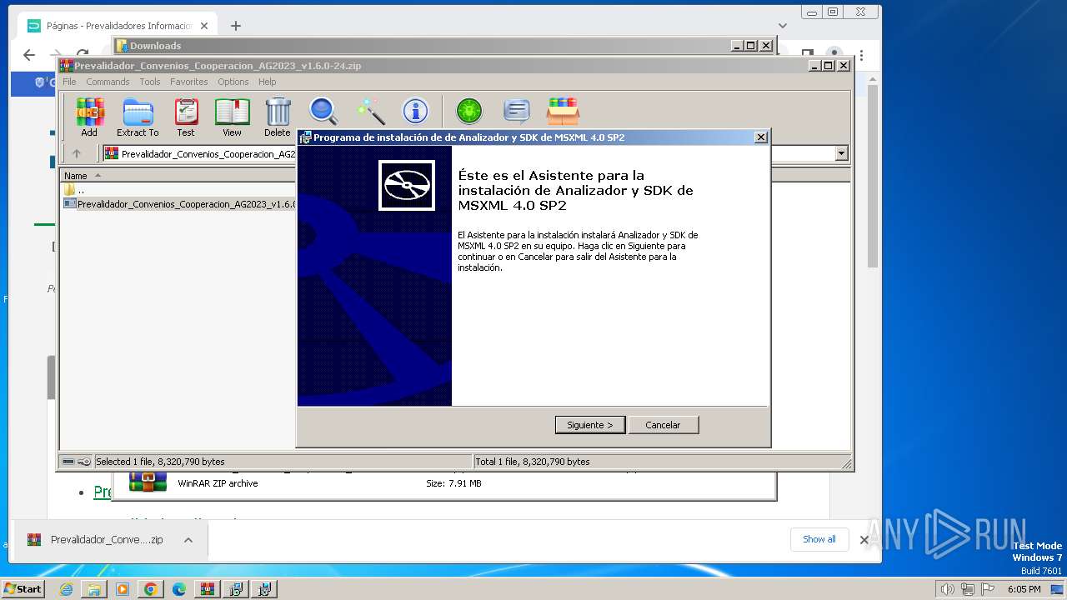The height and width of the screenshot is (600, 1067).
Task: Expand the Chrome tab search chevron
Action: [782, 26]
